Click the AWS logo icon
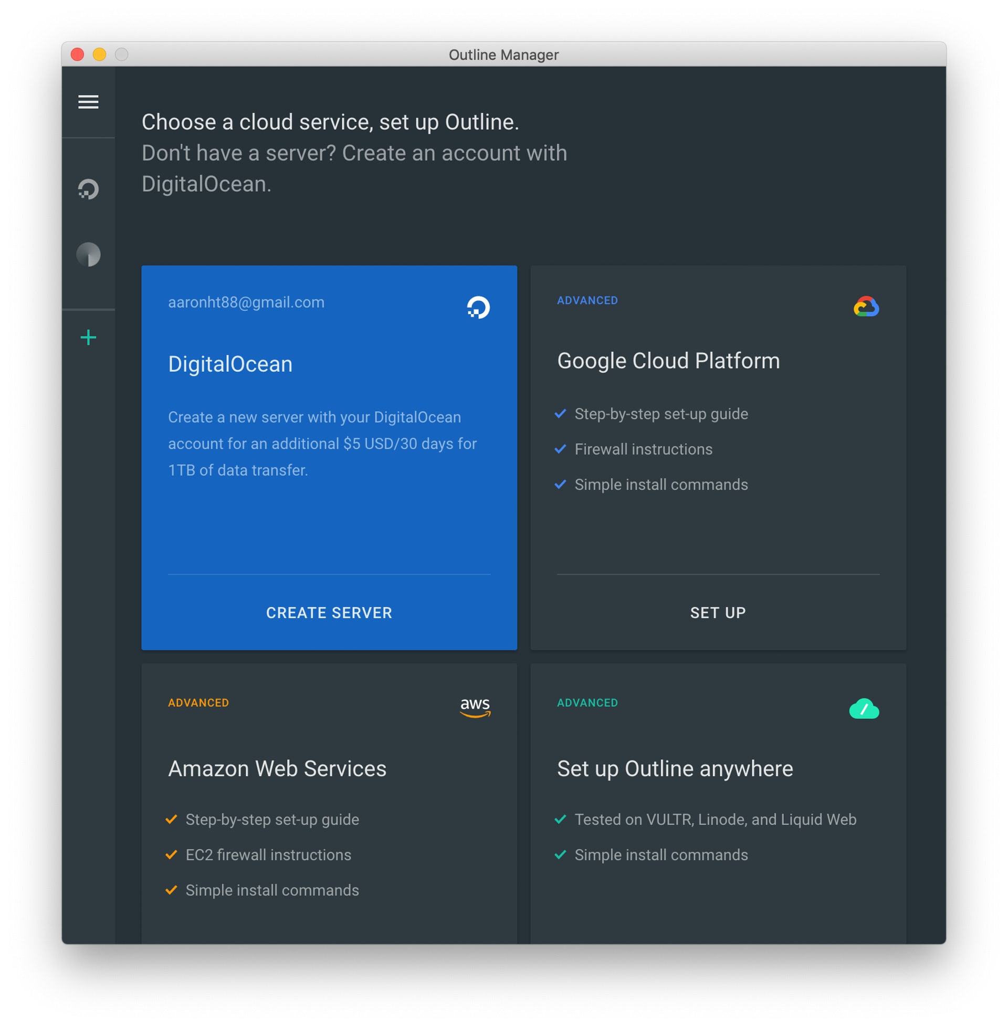Screen dimensions: 1008x1026 point(475,707)
